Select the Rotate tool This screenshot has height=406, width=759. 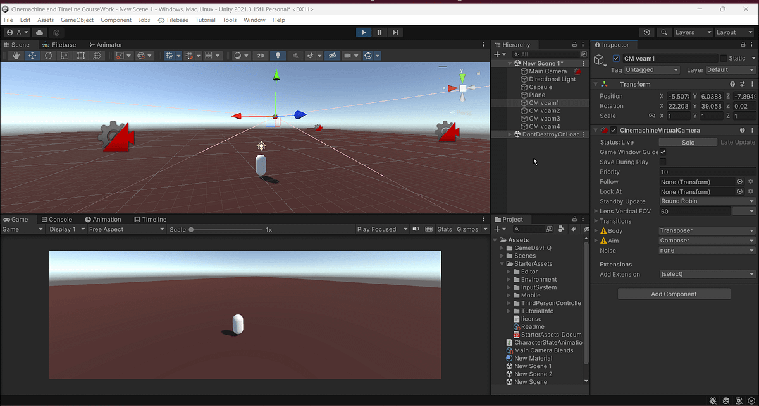pyautogui.click(x=48, y=56)
